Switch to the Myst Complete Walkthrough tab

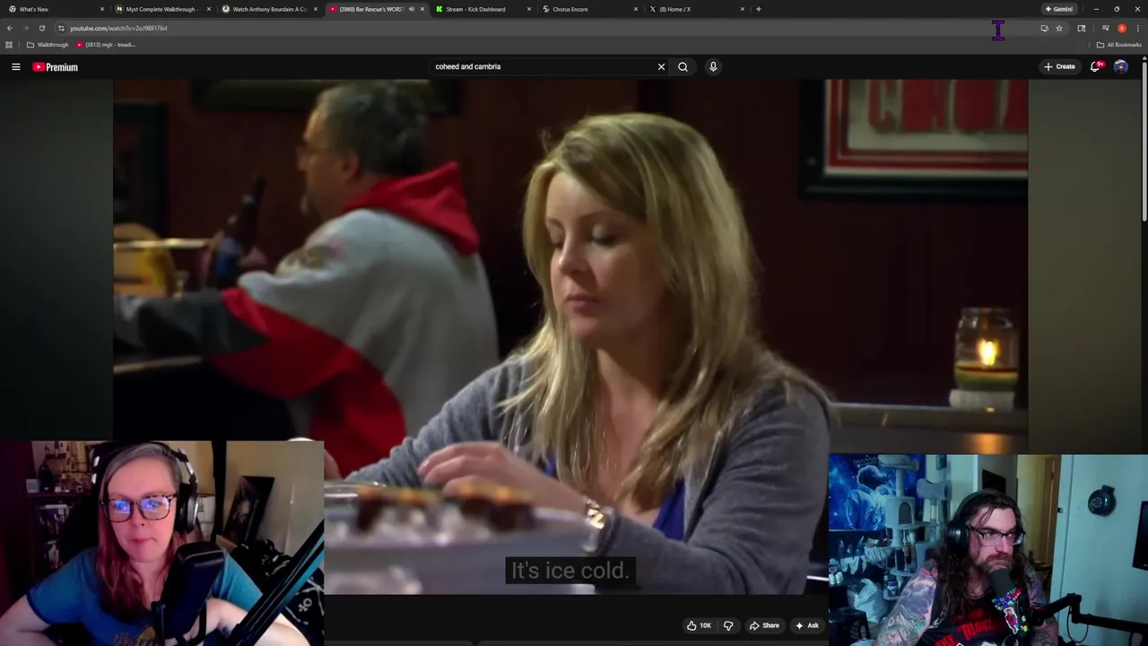161,9
